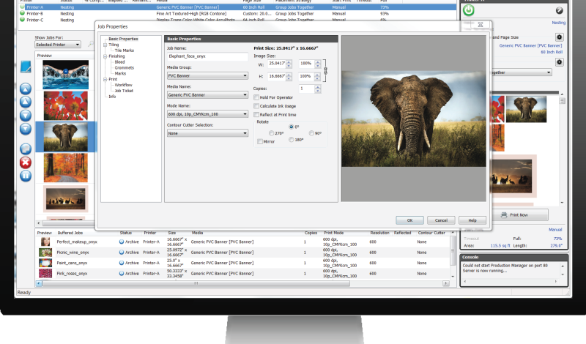Click the buffered jobs horizontal scrollbar
Image resolution: width=586 pixels, height=344 pixels.
point(196,283)
